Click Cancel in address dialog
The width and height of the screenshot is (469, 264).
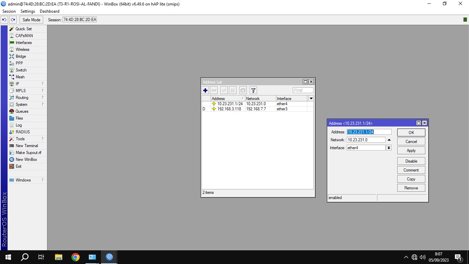(411, 142)
